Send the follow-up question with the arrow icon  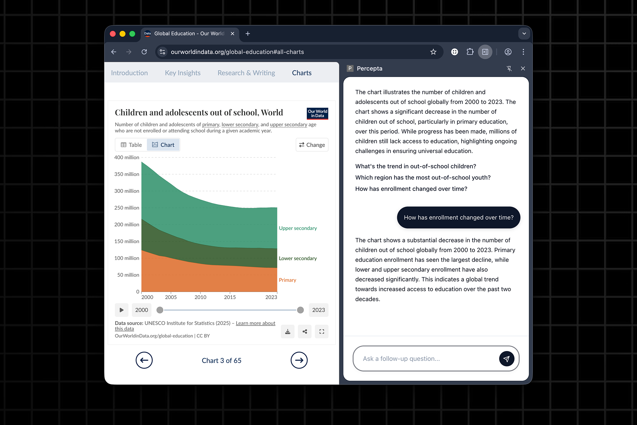click(506, 359)
